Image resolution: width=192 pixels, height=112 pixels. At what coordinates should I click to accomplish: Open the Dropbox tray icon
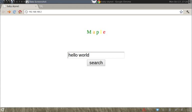(x=158, y=110)
